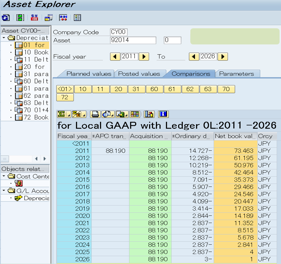Select the '70 01+4' depreciation area in the tree
This screenshot has height=264, width=281.
pos(32,110)
